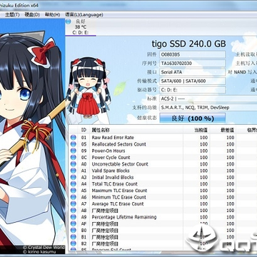
Task: Click the drive letter field C: D: E:
Action: tap(192, 90)
